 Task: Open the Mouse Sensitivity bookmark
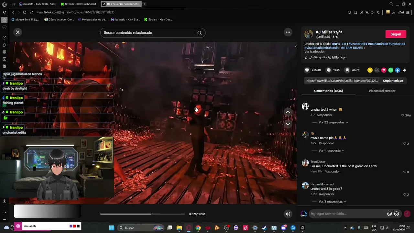[25, 19]
